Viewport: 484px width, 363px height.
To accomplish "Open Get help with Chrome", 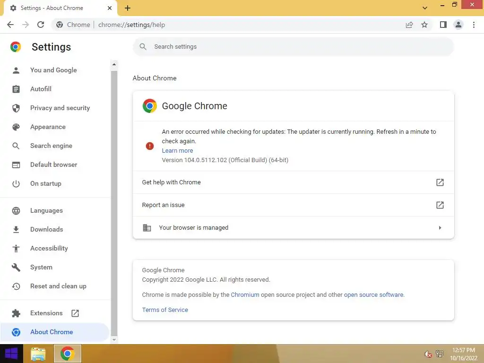I will (x=293, y=182).
